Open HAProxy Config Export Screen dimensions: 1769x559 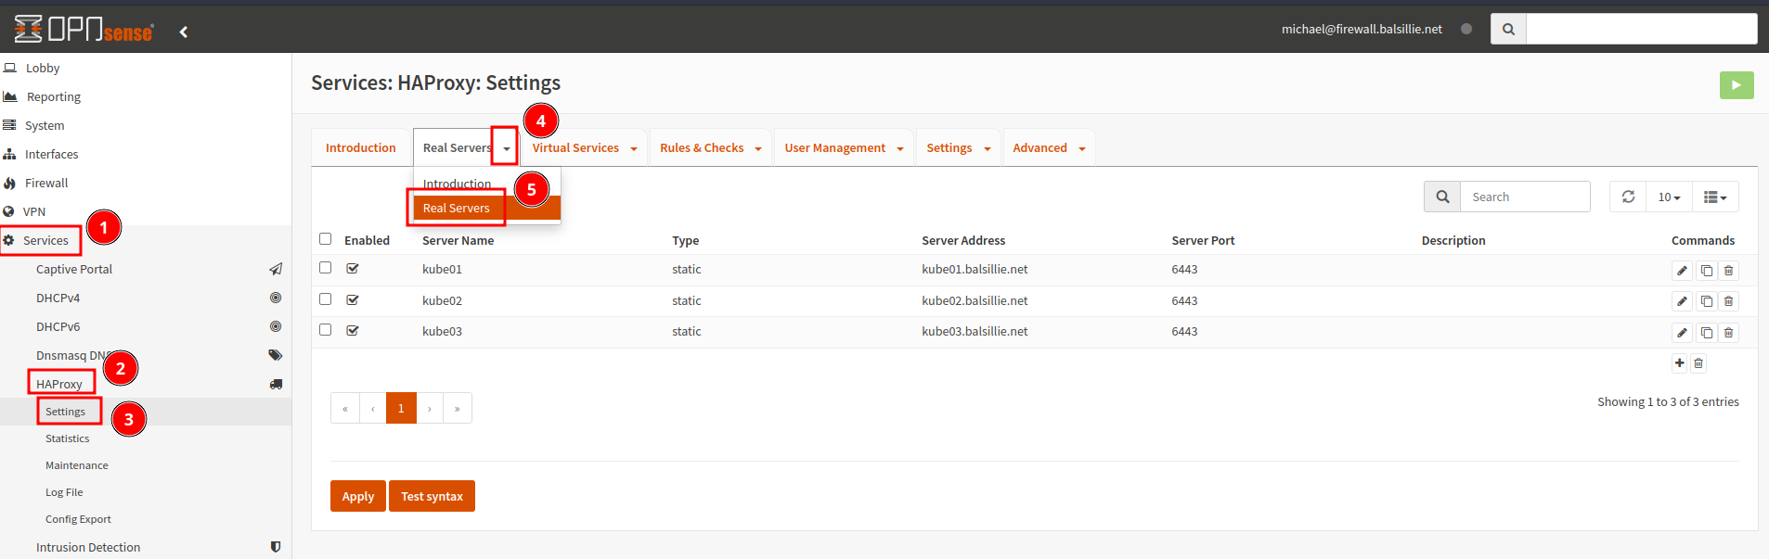pyautogui.click(x=78, y=519)
